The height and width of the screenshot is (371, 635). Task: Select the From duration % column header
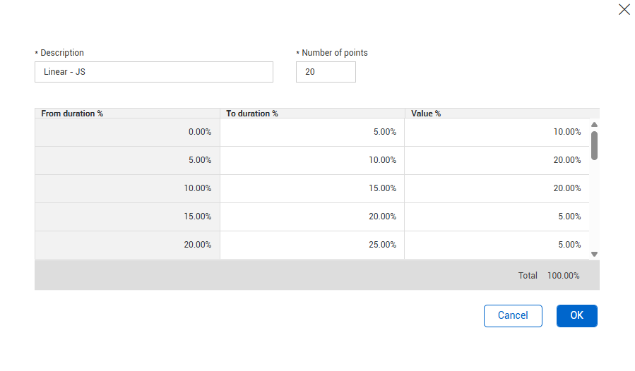(x=127, y=114)
